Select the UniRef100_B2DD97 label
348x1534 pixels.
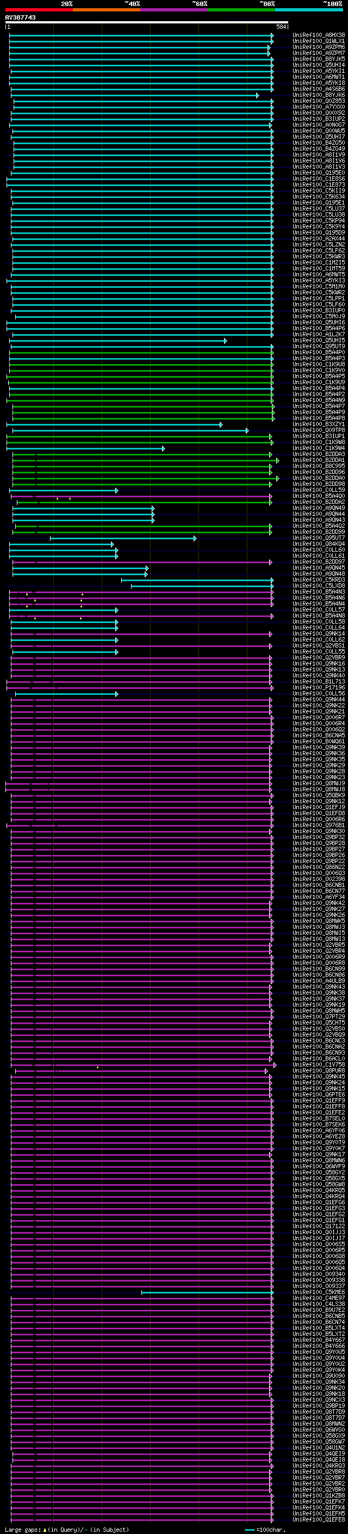click(x=319, y=562)
